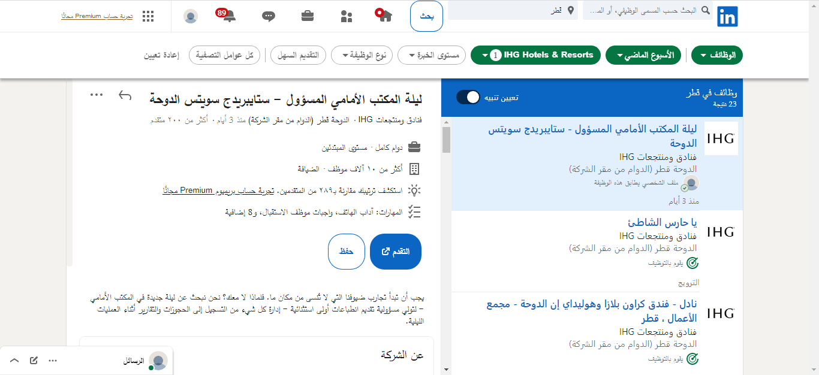Click IHG logo of Crowne Plaza listing
The height and width of the screenshot is (375, 819).
click(721, 313)
